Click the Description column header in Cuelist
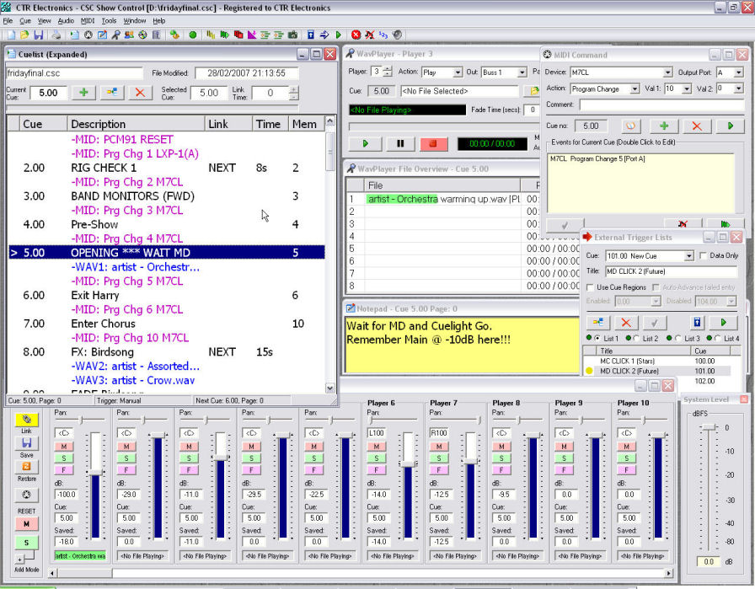Image resolution: width=755 pixels, height=589 pixels. 136,124
